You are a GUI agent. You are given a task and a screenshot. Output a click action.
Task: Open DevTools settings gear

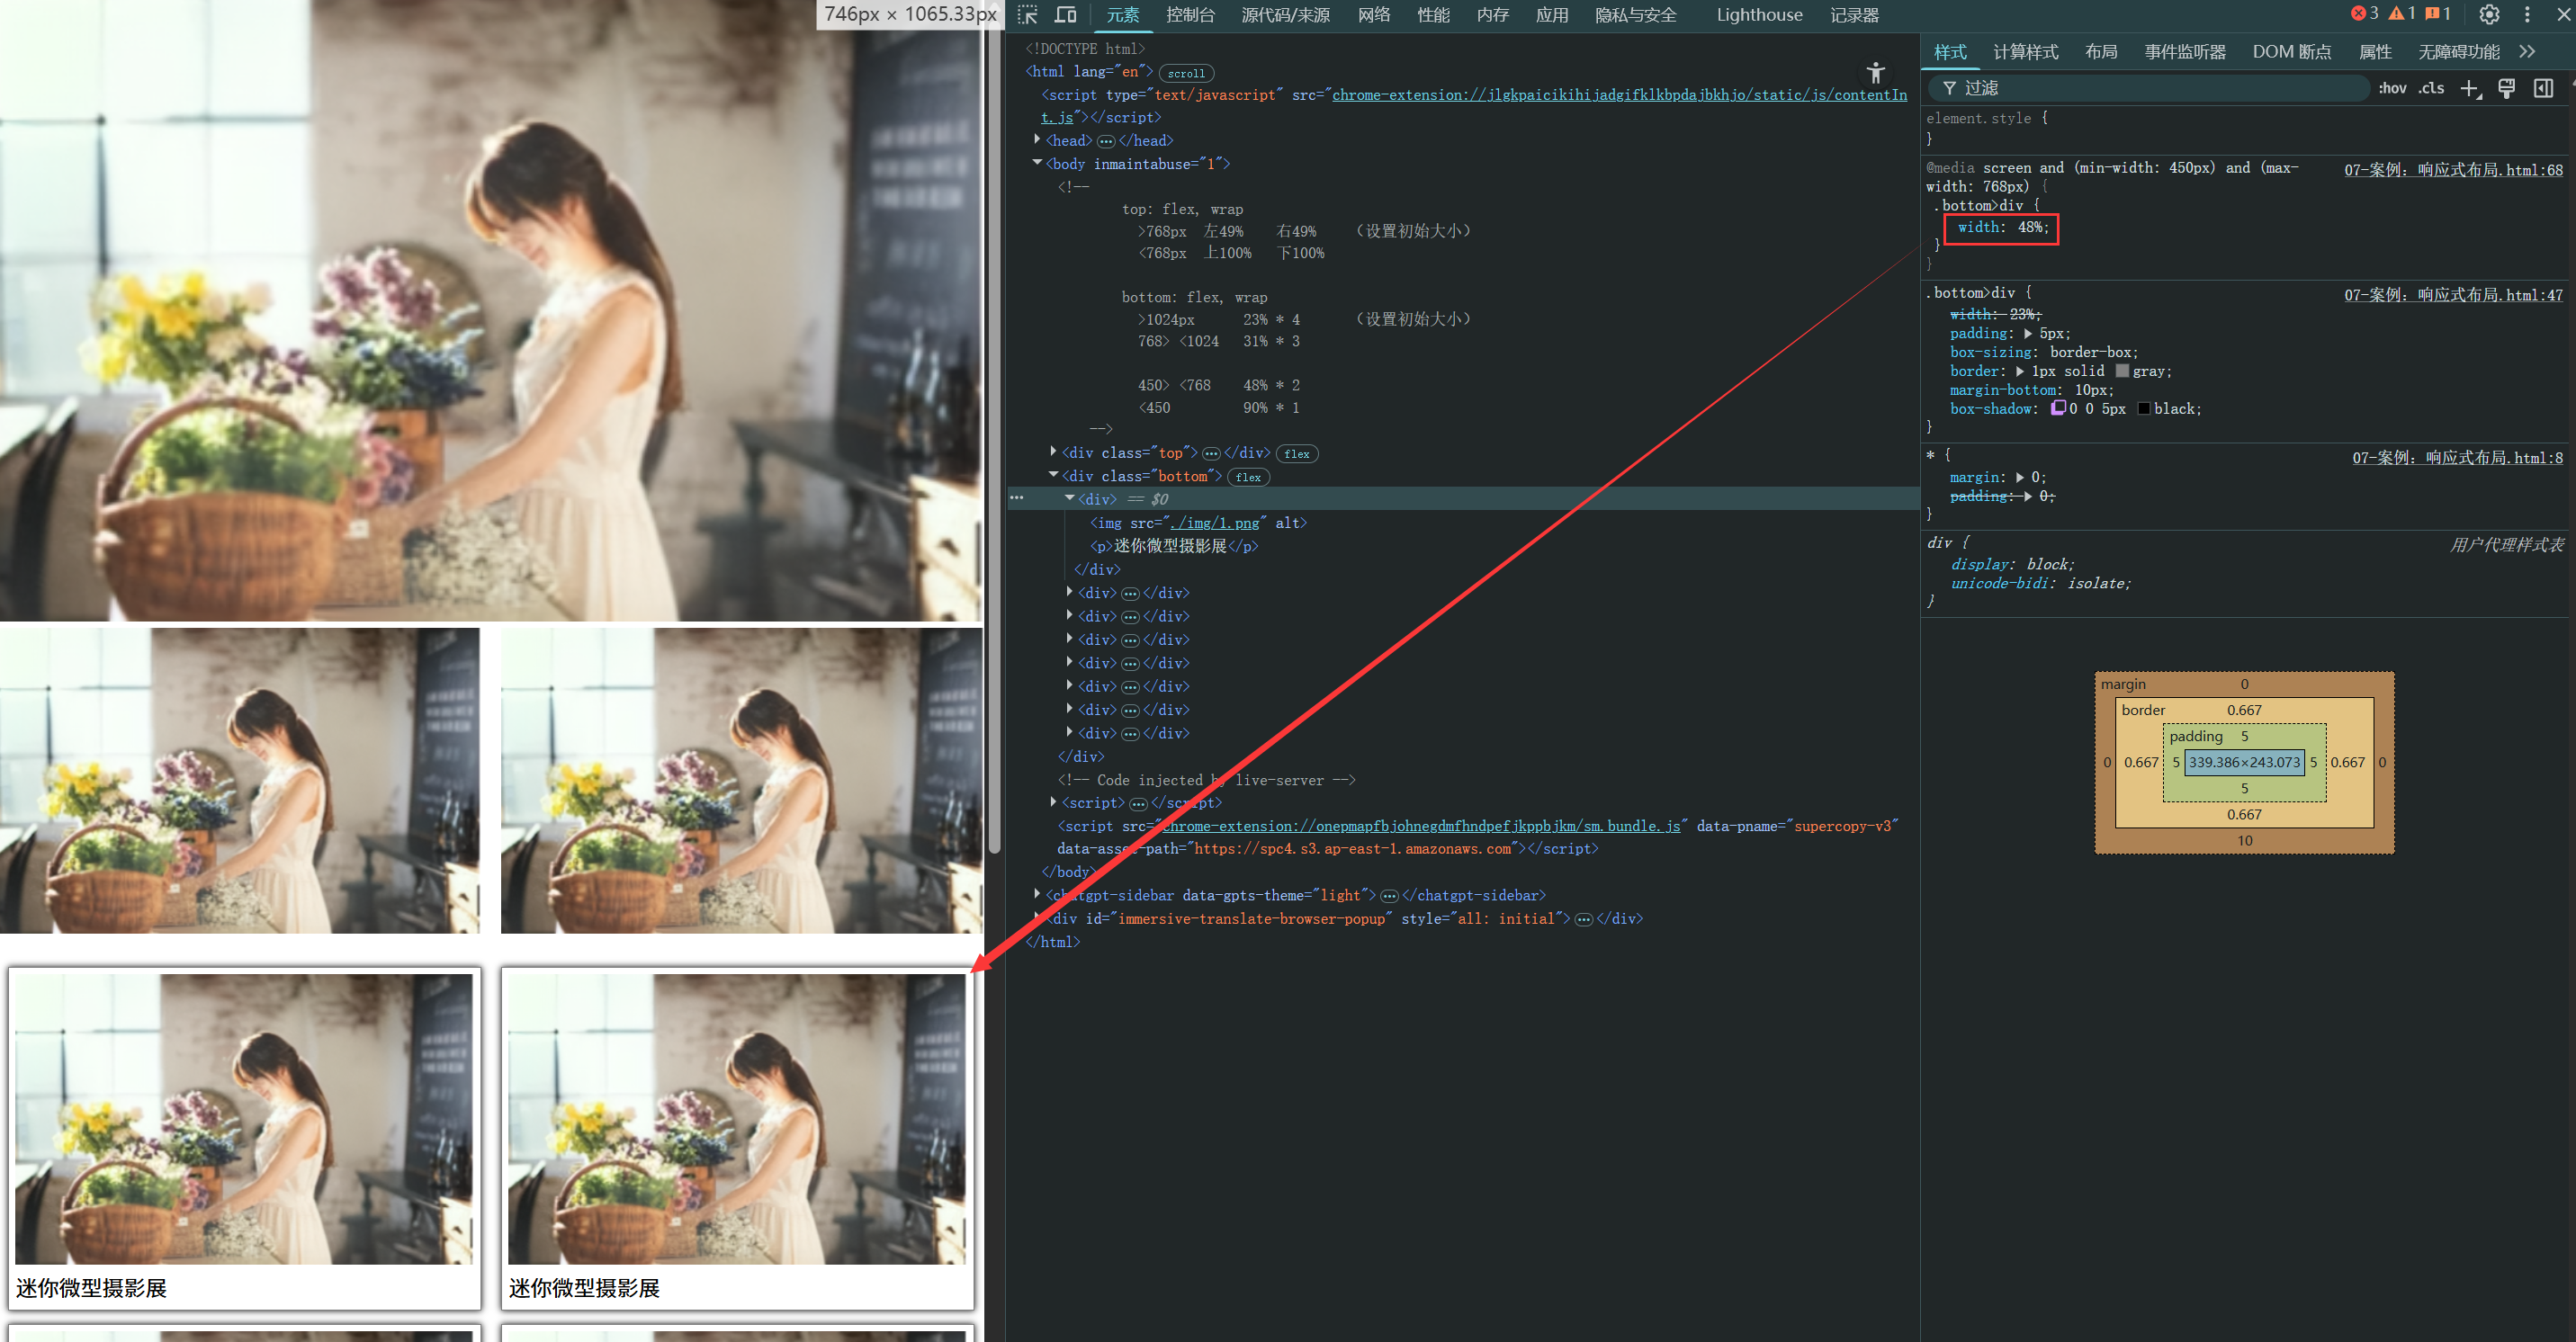(x=2489, y=15)
